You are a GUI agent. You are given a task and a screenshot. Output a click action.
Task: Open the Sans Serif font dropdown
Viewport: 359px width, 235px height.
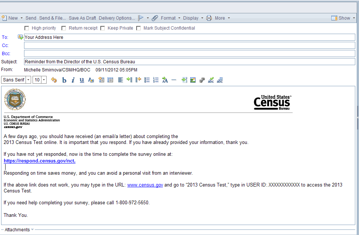(x=28, y=80)
